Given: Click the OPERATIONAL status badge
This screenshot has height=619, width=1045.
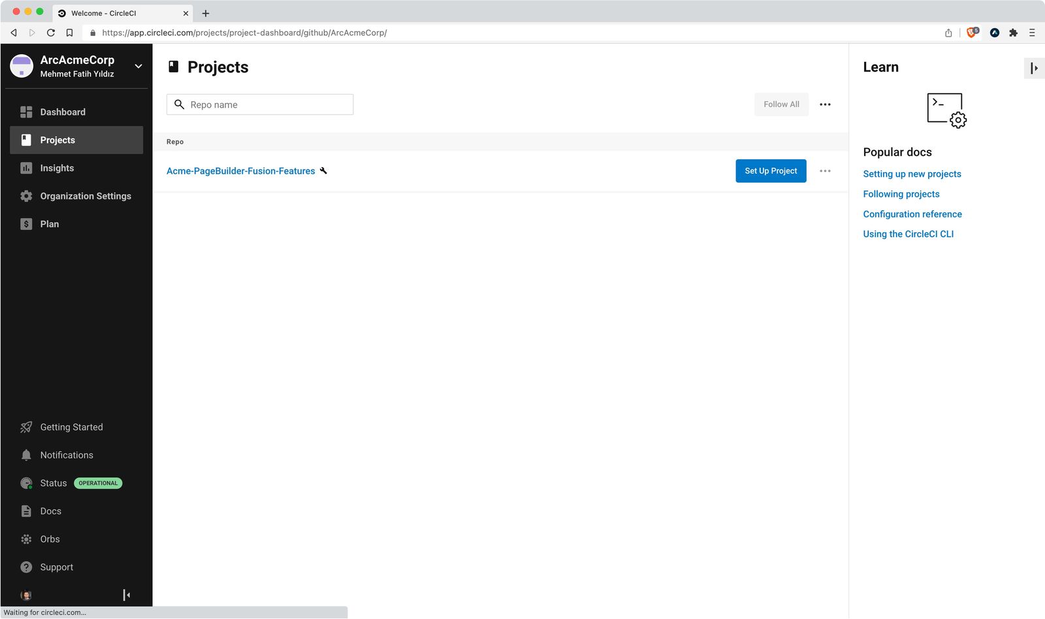Looking at the screenshot, I should pos(98,483).
